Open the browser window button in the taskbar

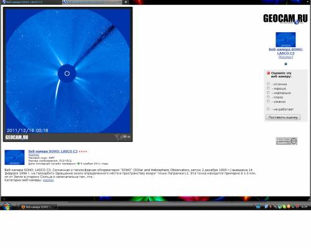[x=38, y=207]
